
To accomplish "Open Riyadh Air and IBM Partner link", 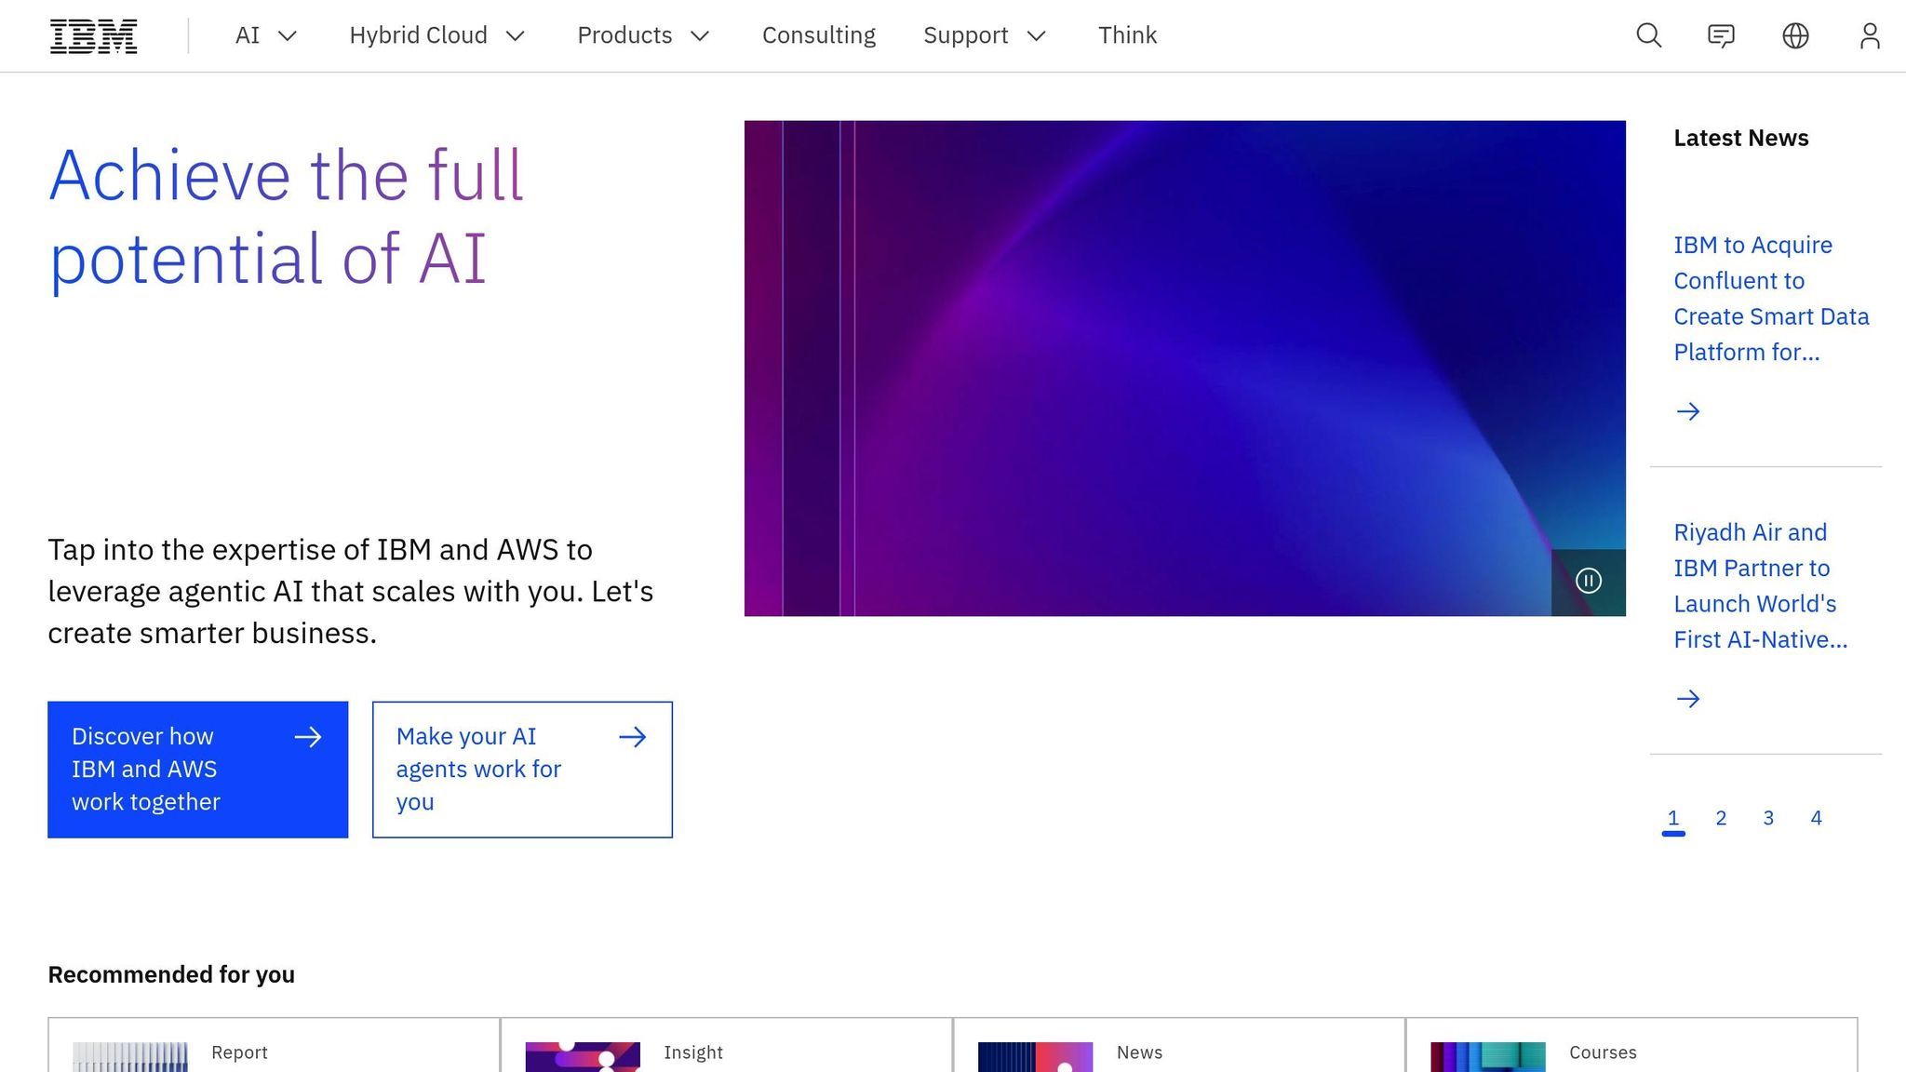I will coord(1761,586).
